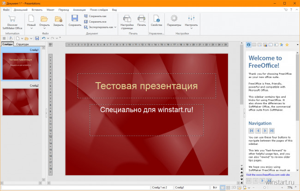Open Настройка страницы page setup
This screenshot has height=191, width=300.
[127, 22]
